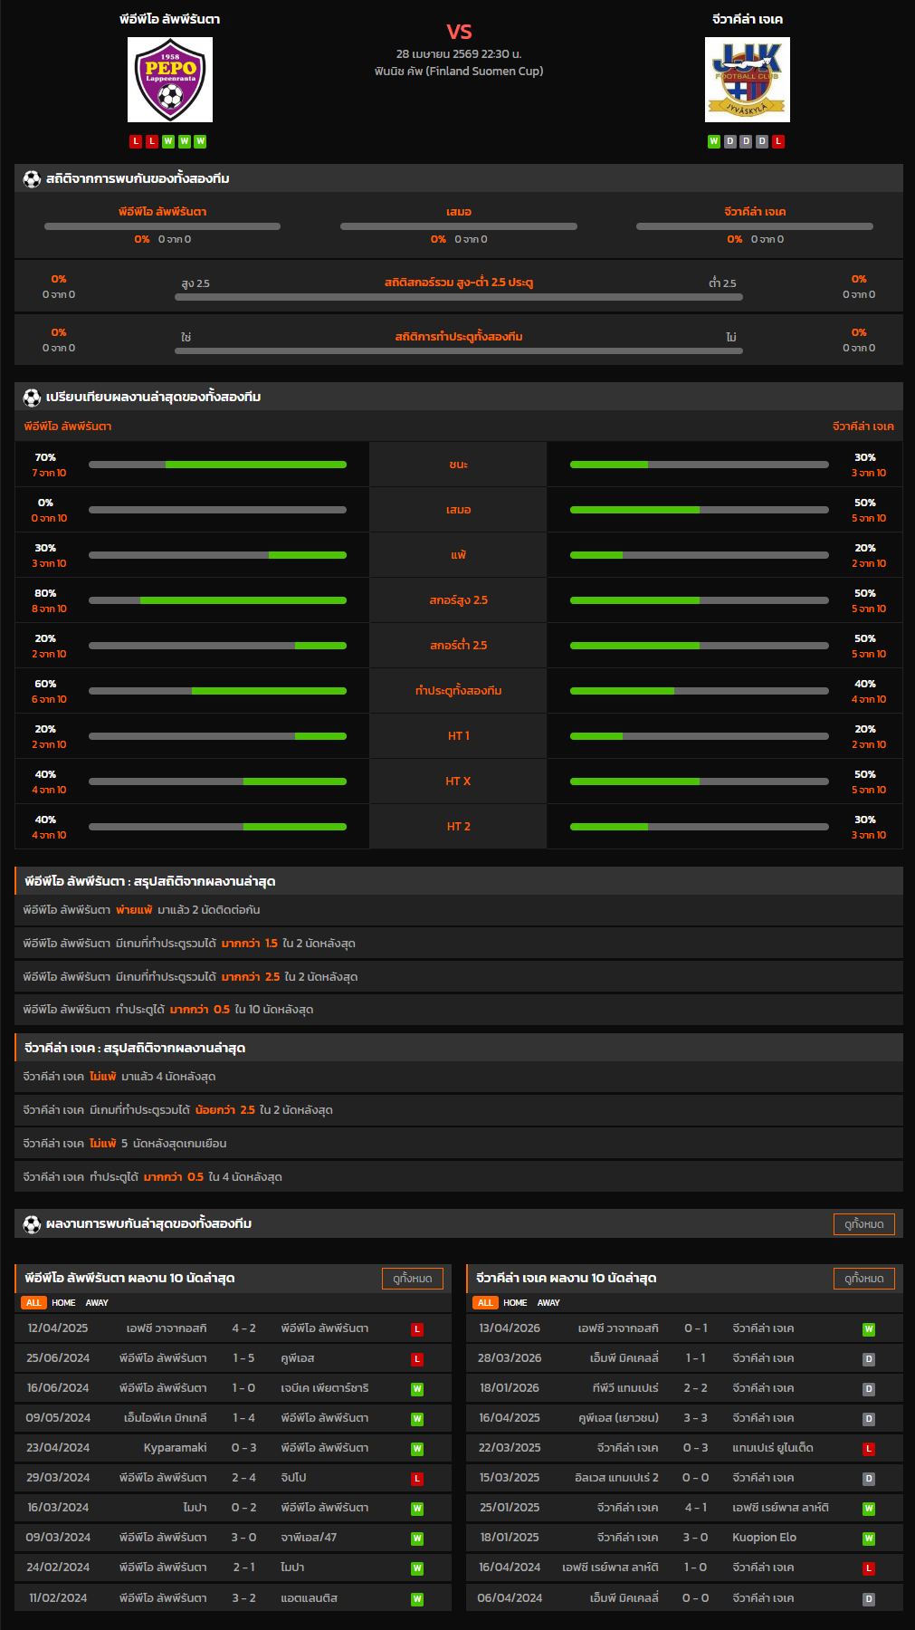Select HOME tab in the พีอีพีโอ ลัพพีรันตา results table
Viewport: 915px width, 1630px height.
(63, 1303)
